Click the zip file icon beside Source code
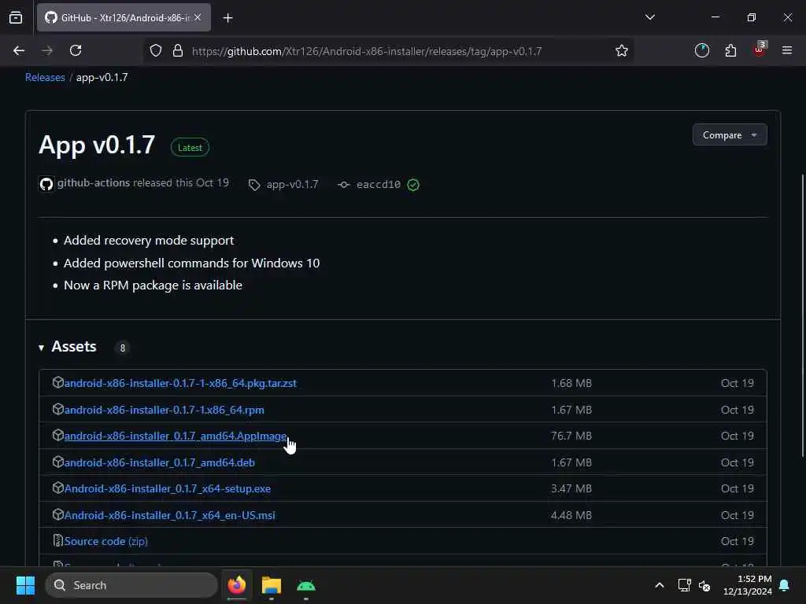The height and width of the screenshot is (604, 806). pos(58,541)
